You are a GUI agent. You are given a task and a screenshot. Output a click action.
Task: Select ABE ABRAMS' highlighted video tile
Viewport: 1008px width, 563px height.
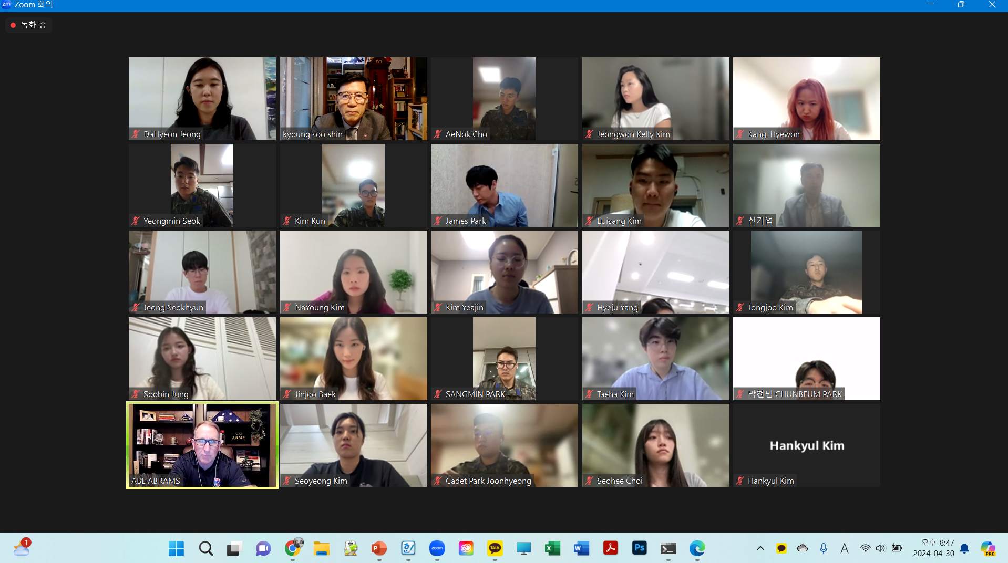(x=202, y=445)
